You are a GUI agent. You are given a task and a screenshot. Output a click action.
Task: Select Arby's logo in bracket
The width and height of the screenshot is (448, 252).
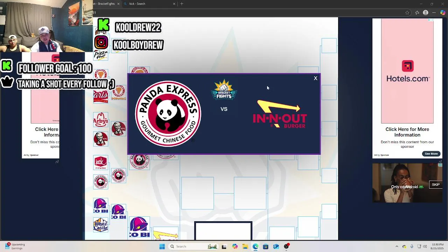(x=100, y=120)
